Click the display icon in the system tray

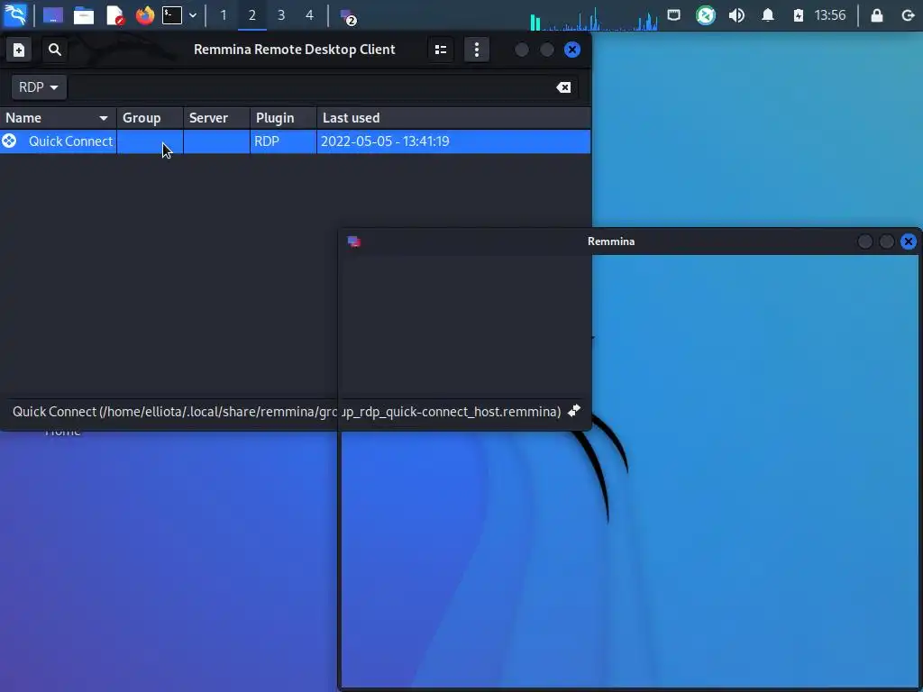click(674, 14)
